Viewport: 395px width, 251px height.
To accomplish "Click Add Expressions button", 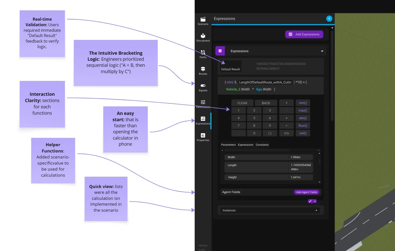I will point(304,34).
